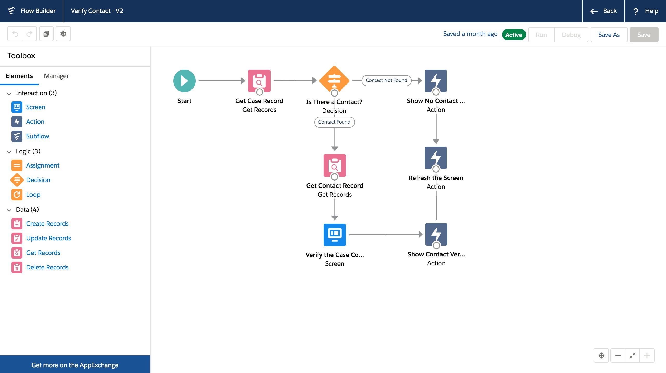Click the redo arrow icon
The width and height of the screenshot is (666, 373).
pyautogui.click(x=29, y=33)
